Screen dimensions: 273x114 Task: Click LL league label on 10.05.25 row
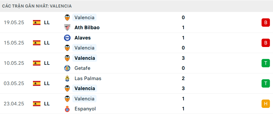click(47, 63)
